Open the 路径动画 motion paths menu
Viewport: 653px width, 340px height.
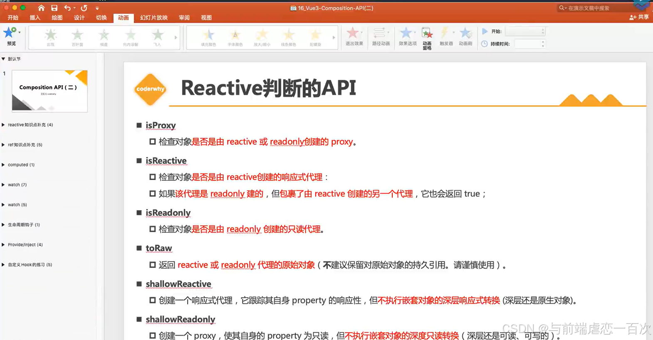[381, 36]
